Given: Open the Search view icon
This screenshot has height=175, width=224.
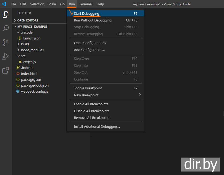Looking at the screenshot, I should point(5,28).
